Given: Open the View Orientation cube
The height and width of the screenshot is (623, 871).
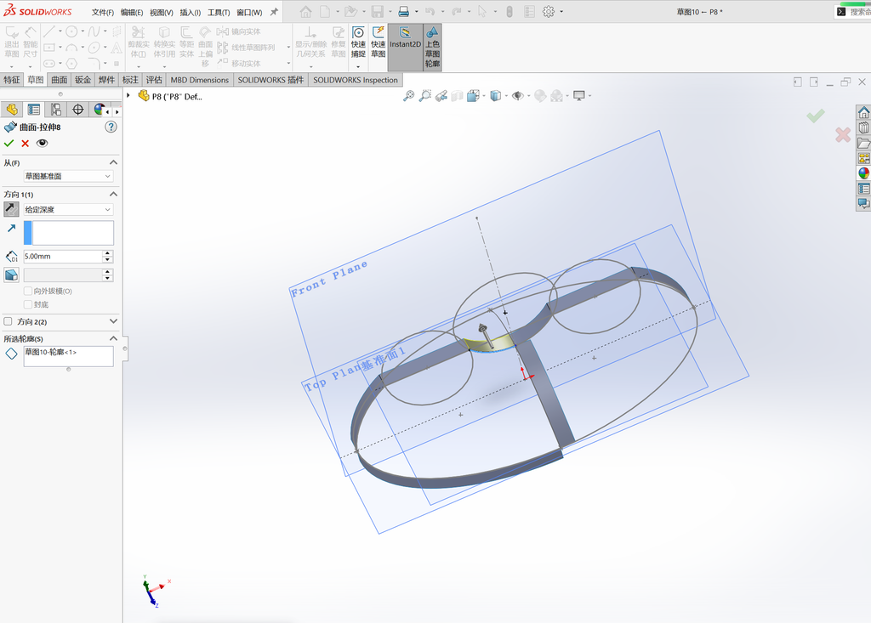Looking at the screenshot, I should [473, 96].
